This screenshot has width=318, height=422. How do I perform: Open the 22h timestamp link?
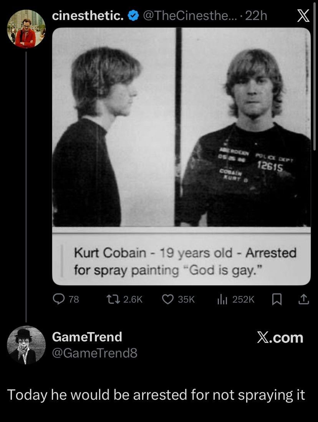coord(256,16)
